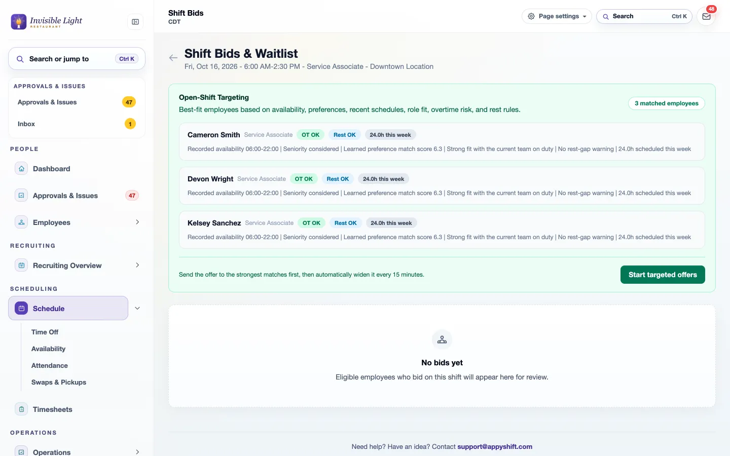
Task: Select the Devon Wright employee card
Action: (x=442, y=185)
